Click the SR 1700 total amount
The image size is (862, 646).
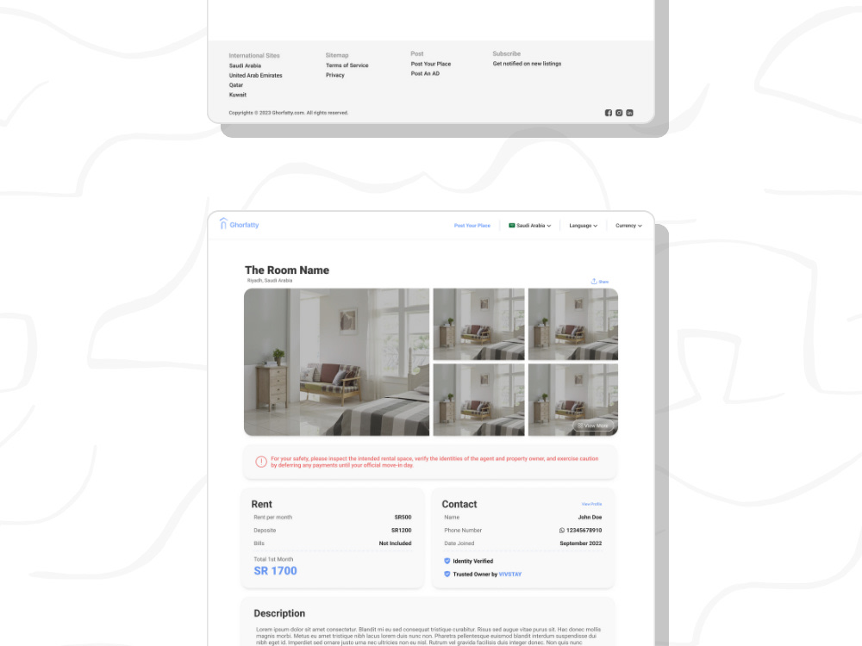pos(276,571)
